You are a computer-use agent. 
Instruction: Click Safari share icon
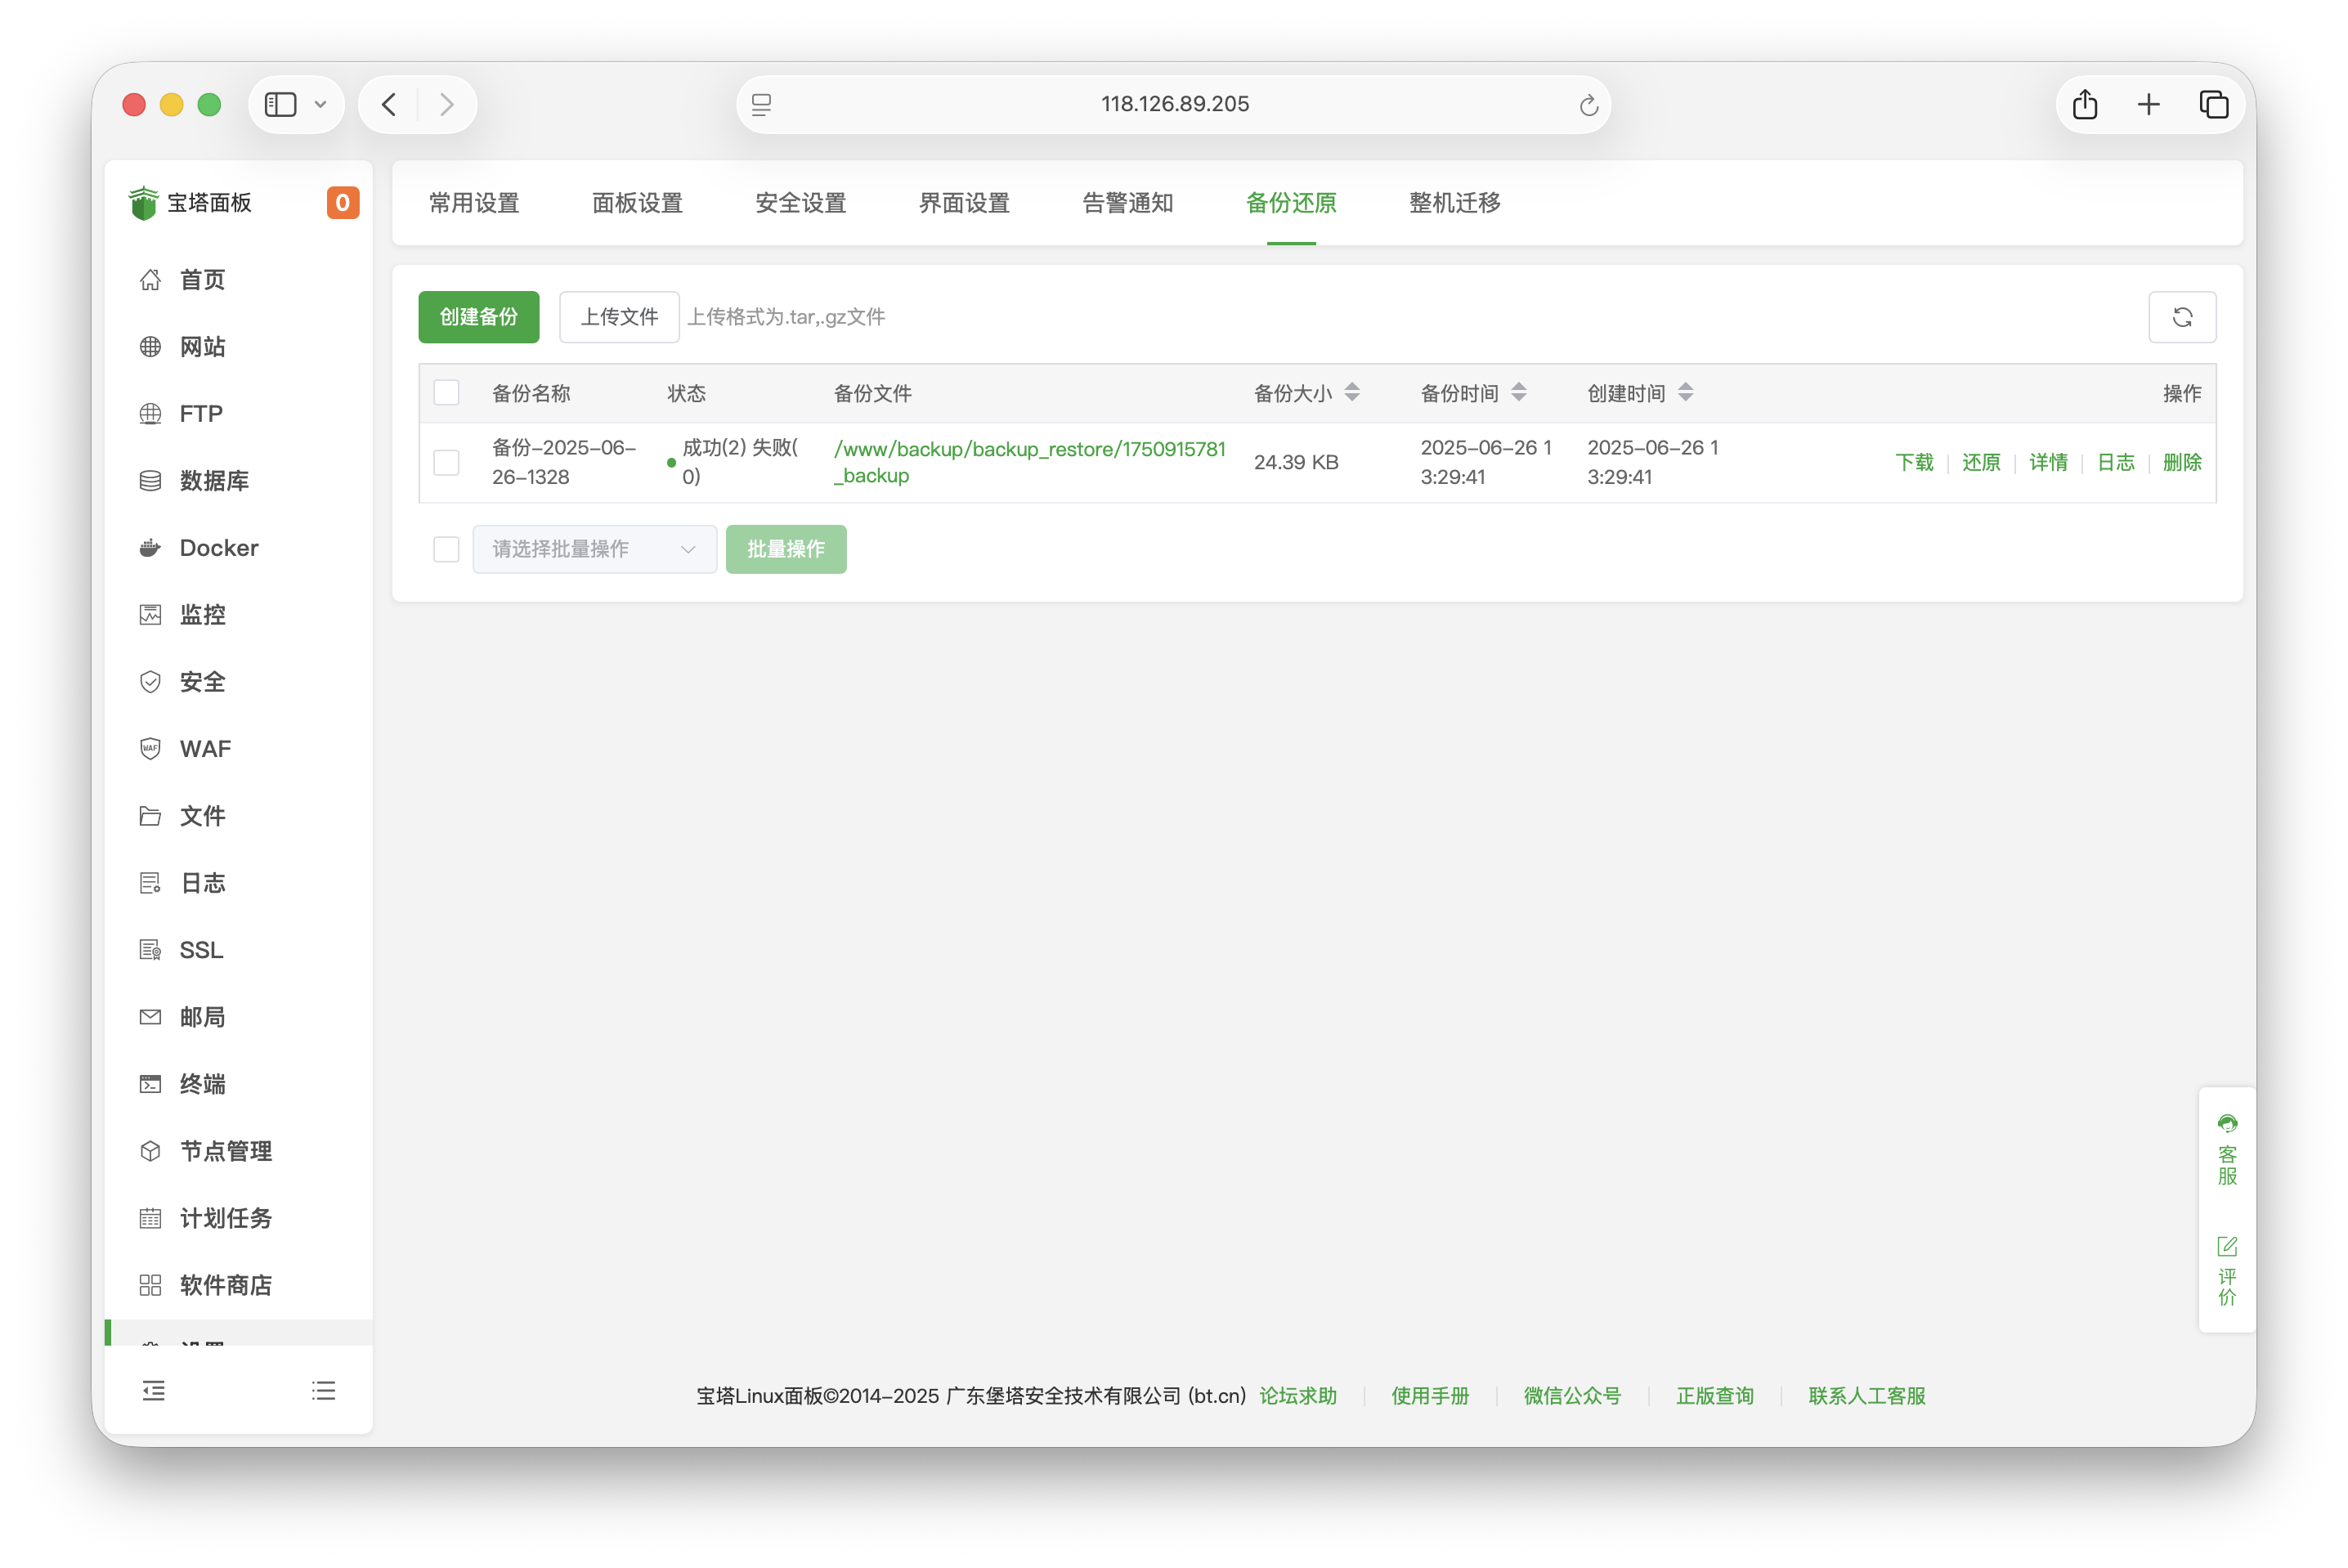click(2085, 104)
